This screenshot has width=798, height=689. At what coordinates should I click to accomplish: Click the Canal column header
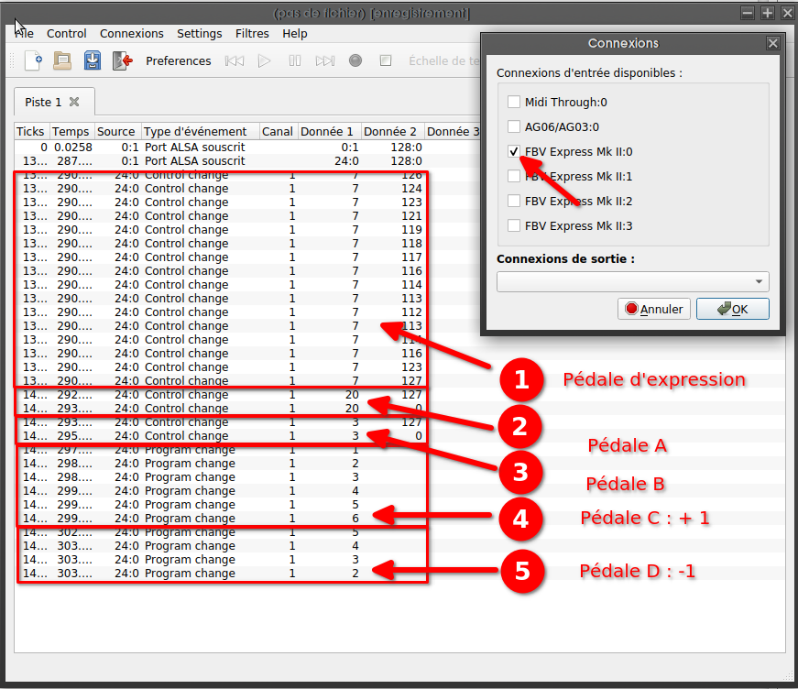coord(279,131)
